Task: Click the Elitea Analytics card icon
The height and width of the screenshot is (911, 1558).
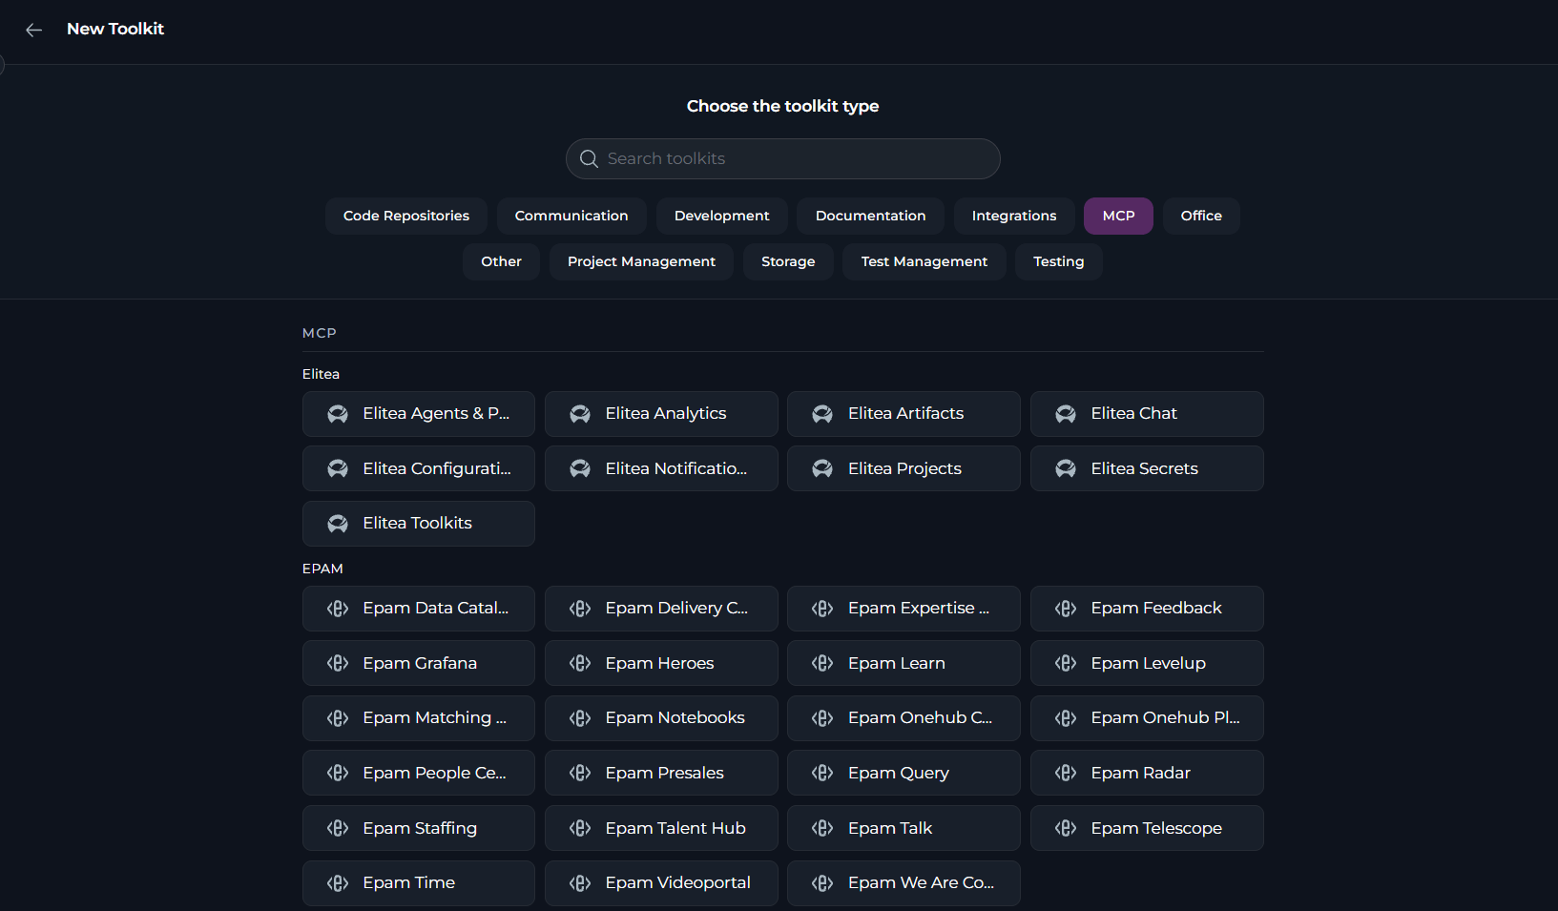Action: [580, 414]
